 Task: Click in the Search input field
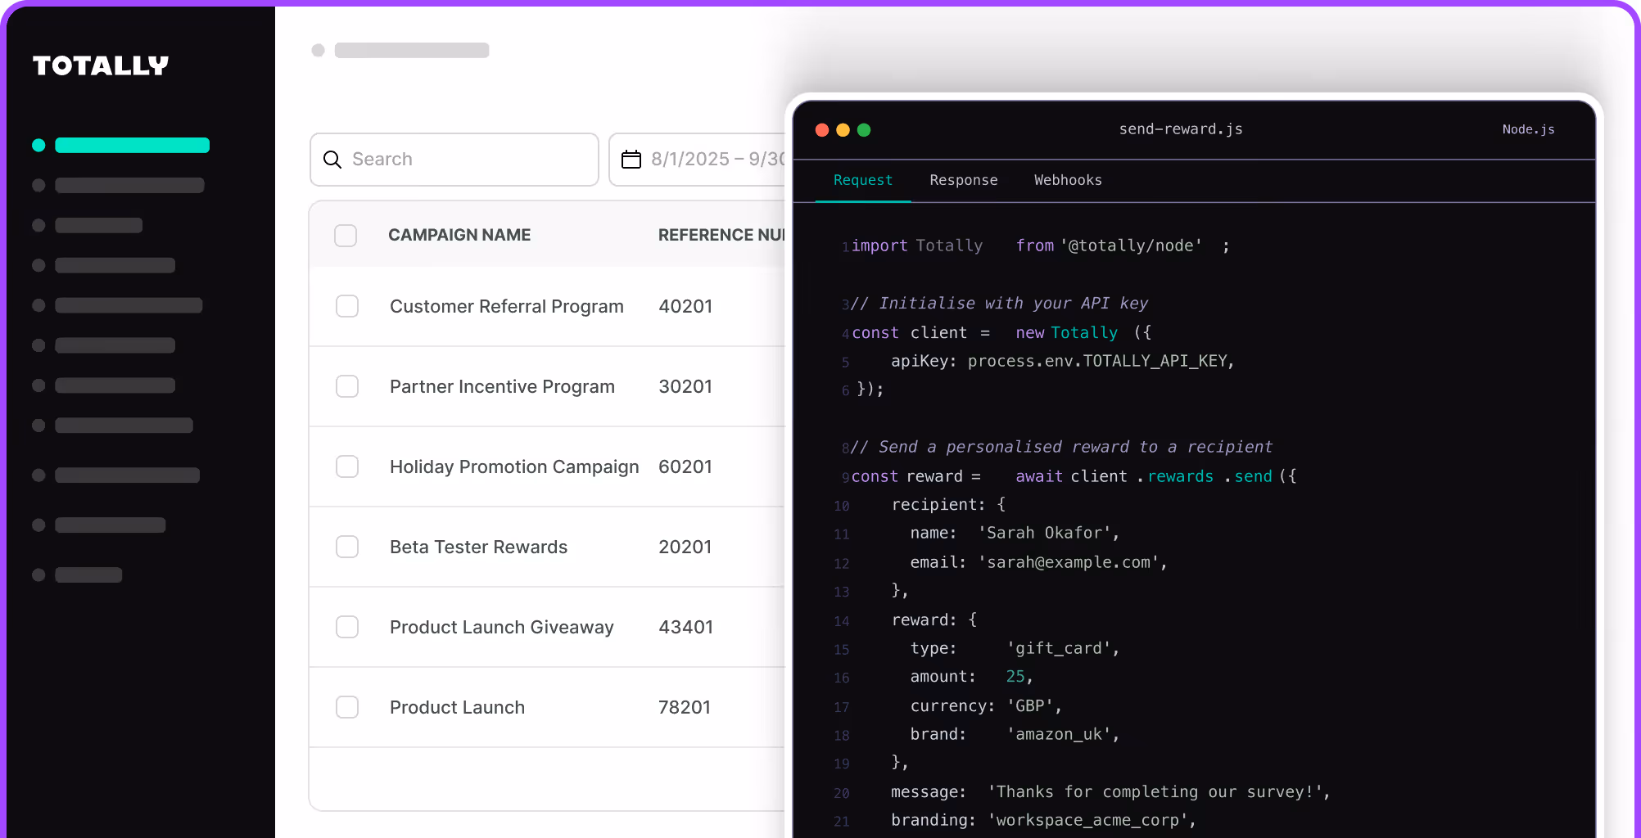point(454,160)
